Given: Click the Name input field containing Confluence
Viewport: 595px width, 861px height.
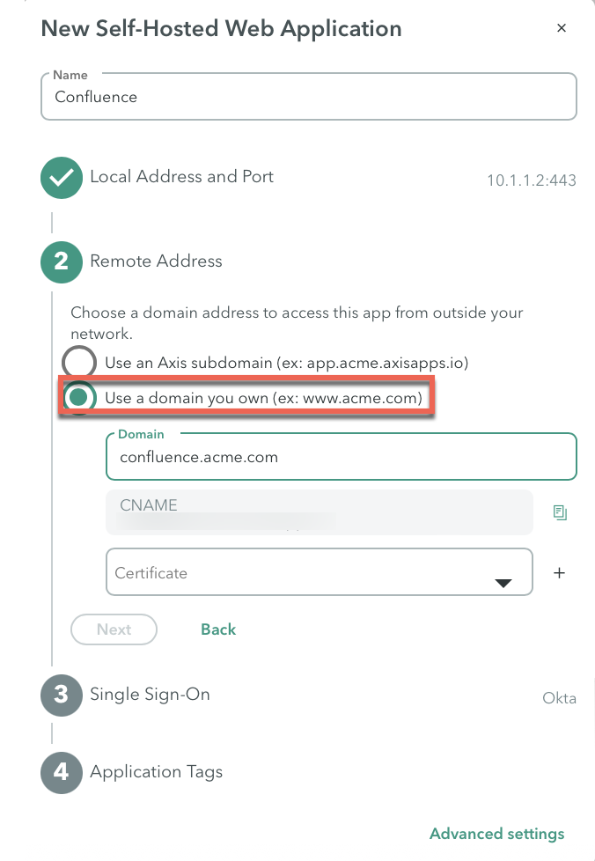Looking at the screenshot, I should tap(308, 97).
